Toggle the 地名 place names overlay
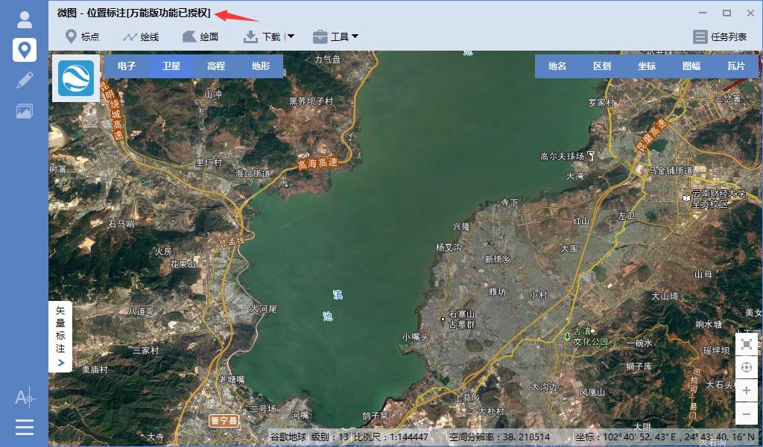Image resolution: width=763 pixels, height=447 pixels. [x=557, y=66]
